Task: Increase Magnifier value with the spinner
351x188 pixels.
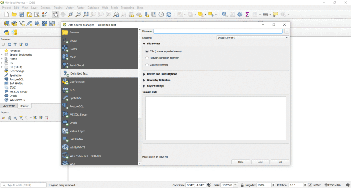Action: tap(273, 184)
